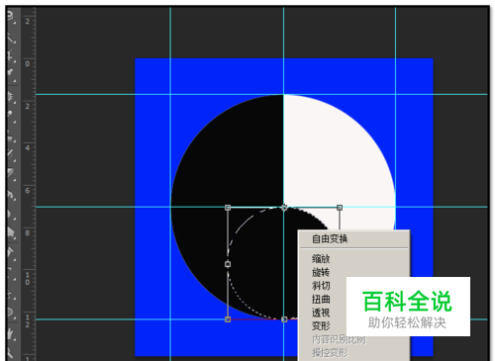Choose 自由变换 from the context menu
Screen dimensions: 495x361
coord(330,238)
